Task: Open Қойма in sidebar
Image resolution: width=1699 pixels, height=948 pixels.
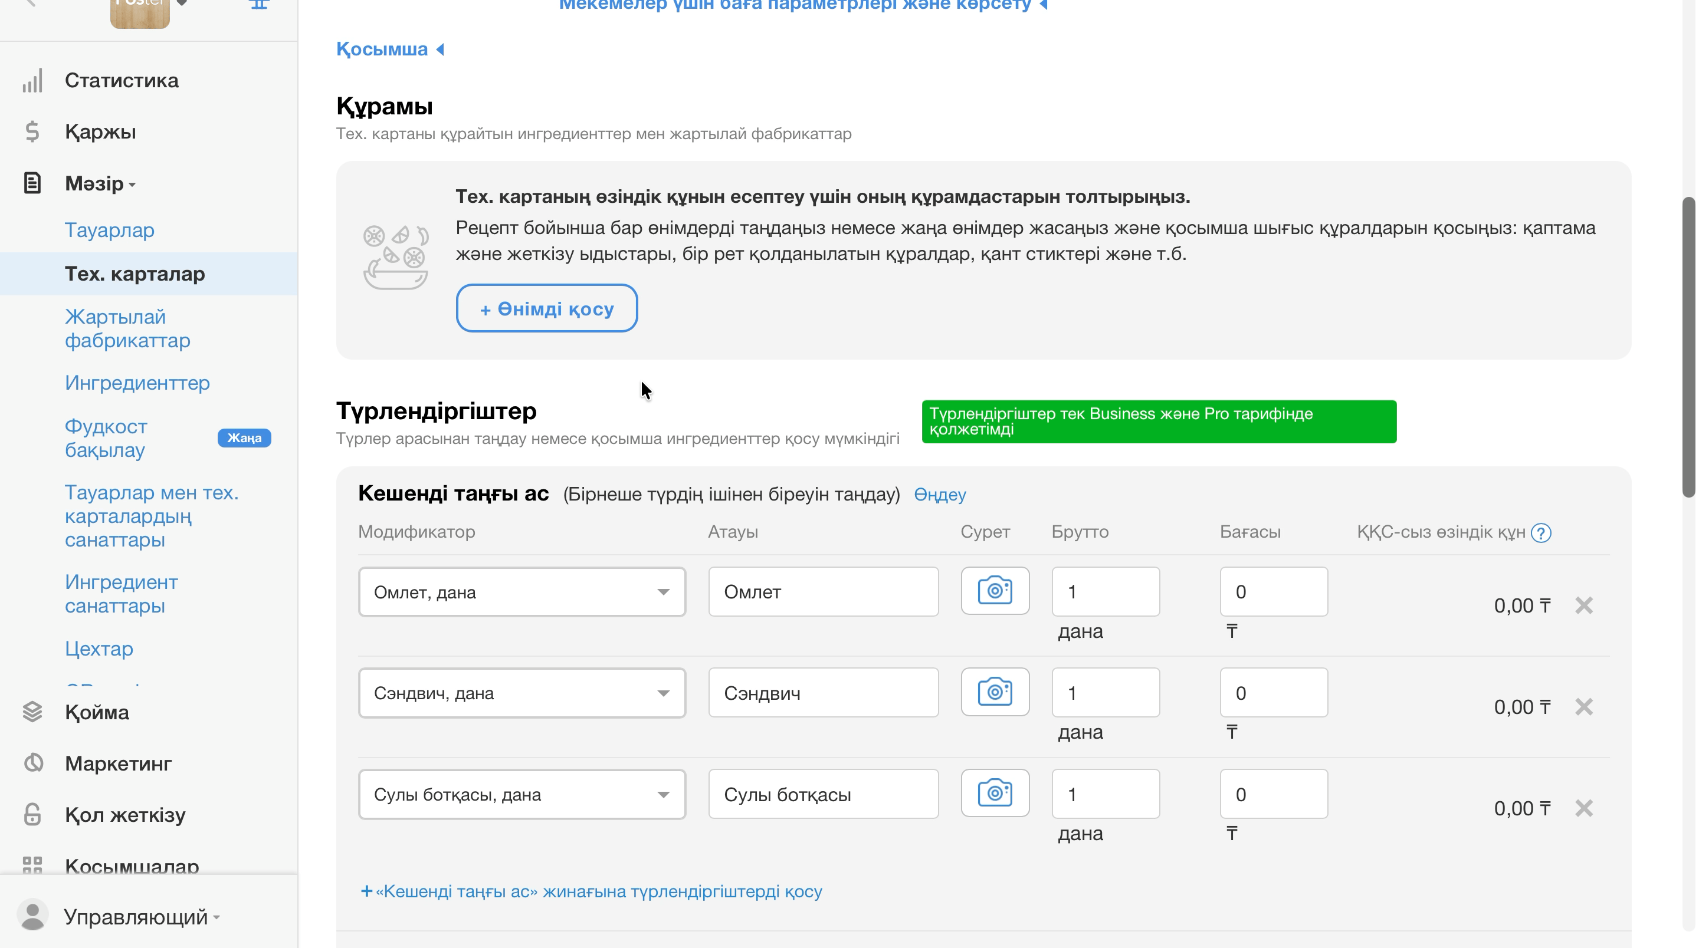Action: 97,712
